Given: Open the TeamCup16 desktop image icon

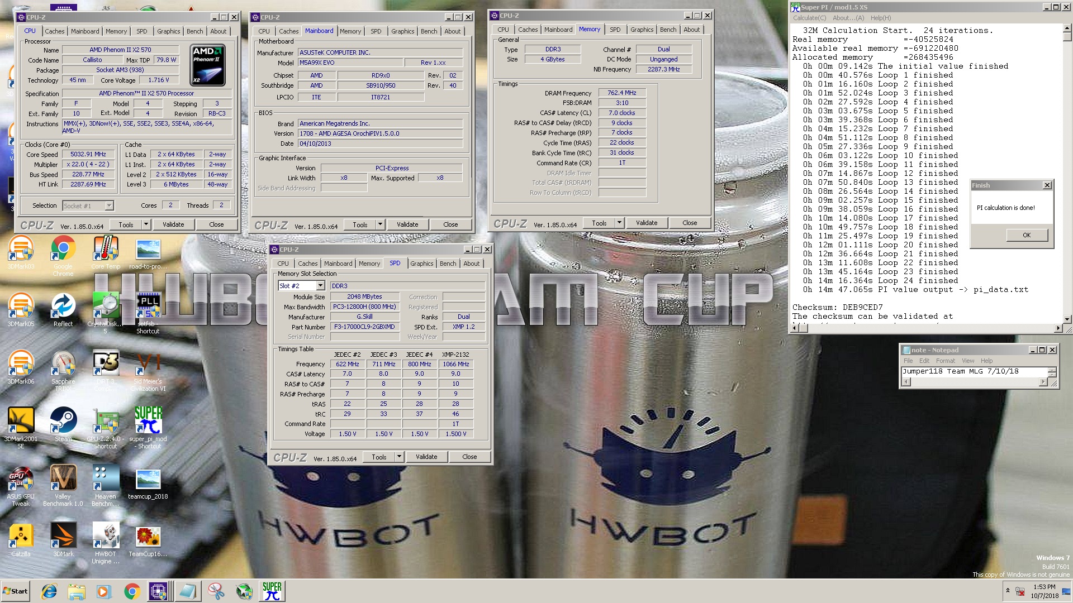Looking at the screenshot, I should (x=148, y=540).
